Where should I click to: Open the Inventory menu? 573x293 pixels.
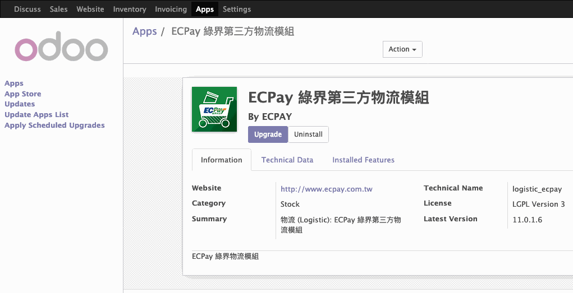pos(130,9)
